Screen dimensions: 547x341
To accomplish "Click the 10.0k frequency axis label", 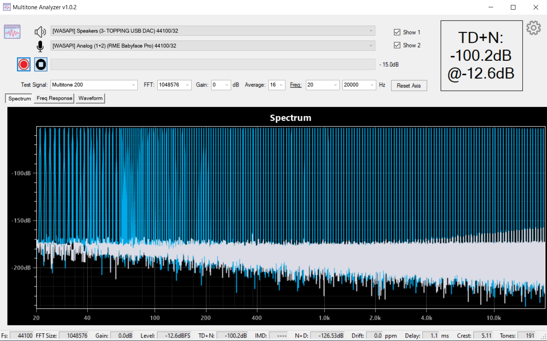I will 494,318.
